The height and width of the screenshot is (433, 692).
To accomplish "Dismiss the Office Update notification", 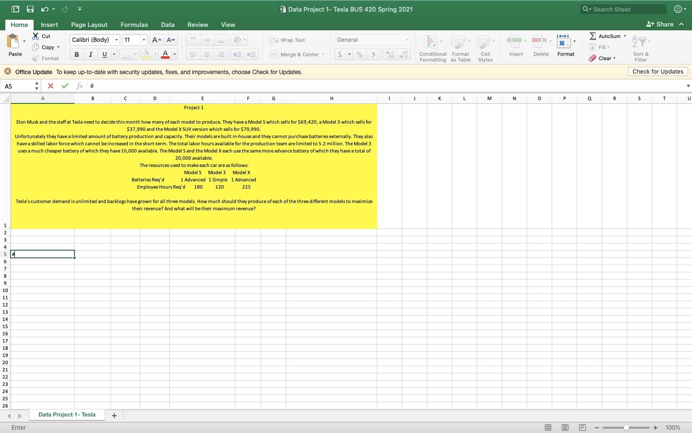I will point(8,72).
